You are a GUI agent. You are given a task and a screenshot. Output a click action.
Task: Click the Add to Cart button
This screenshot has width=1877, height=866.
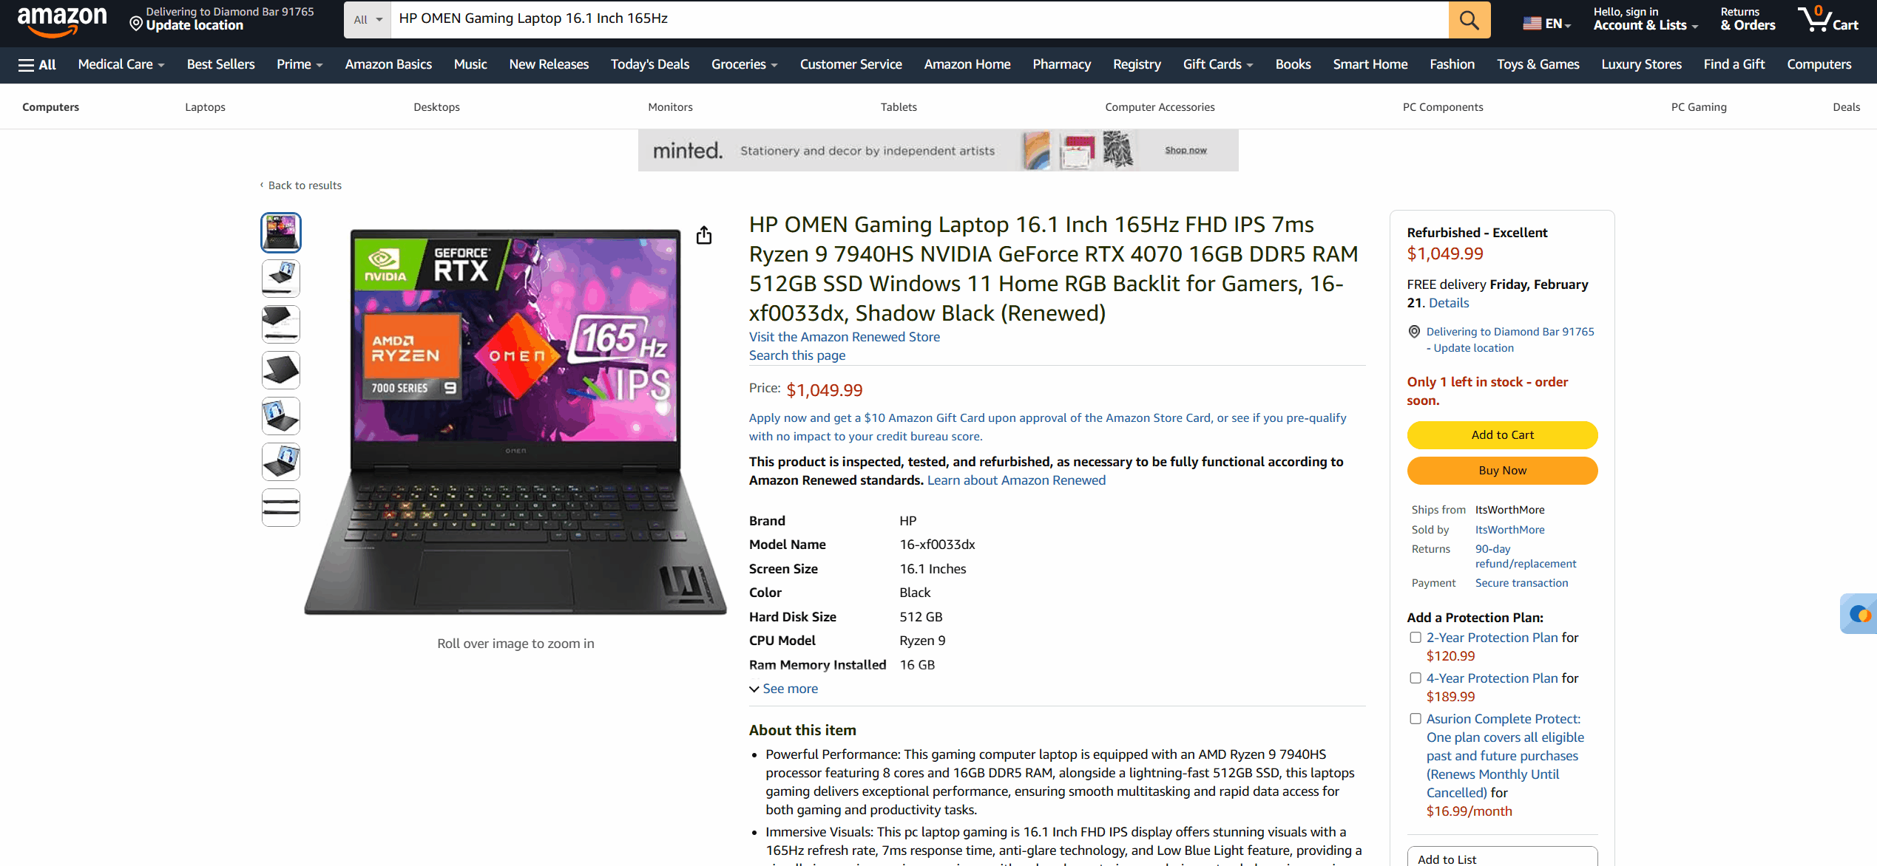[x=1502, y=434]
